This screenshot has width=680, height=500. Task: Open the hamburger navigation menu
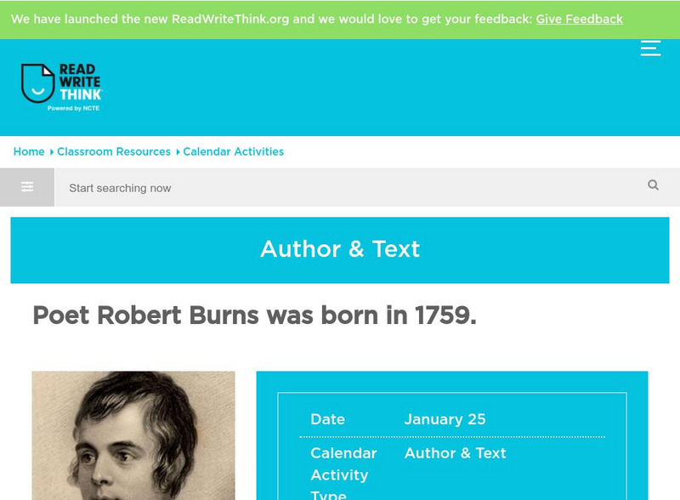650,48
